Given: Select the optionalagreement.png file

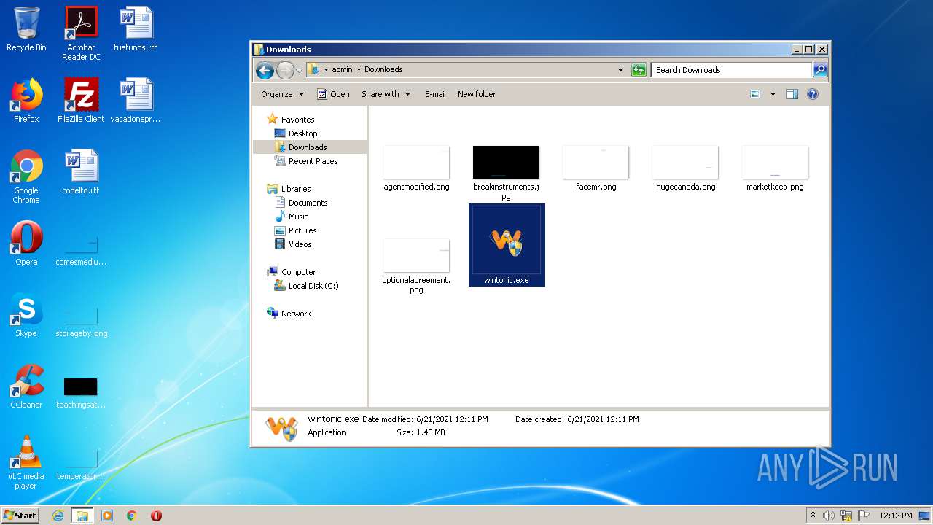Looking at the screenshot, I should pos(416,266).
